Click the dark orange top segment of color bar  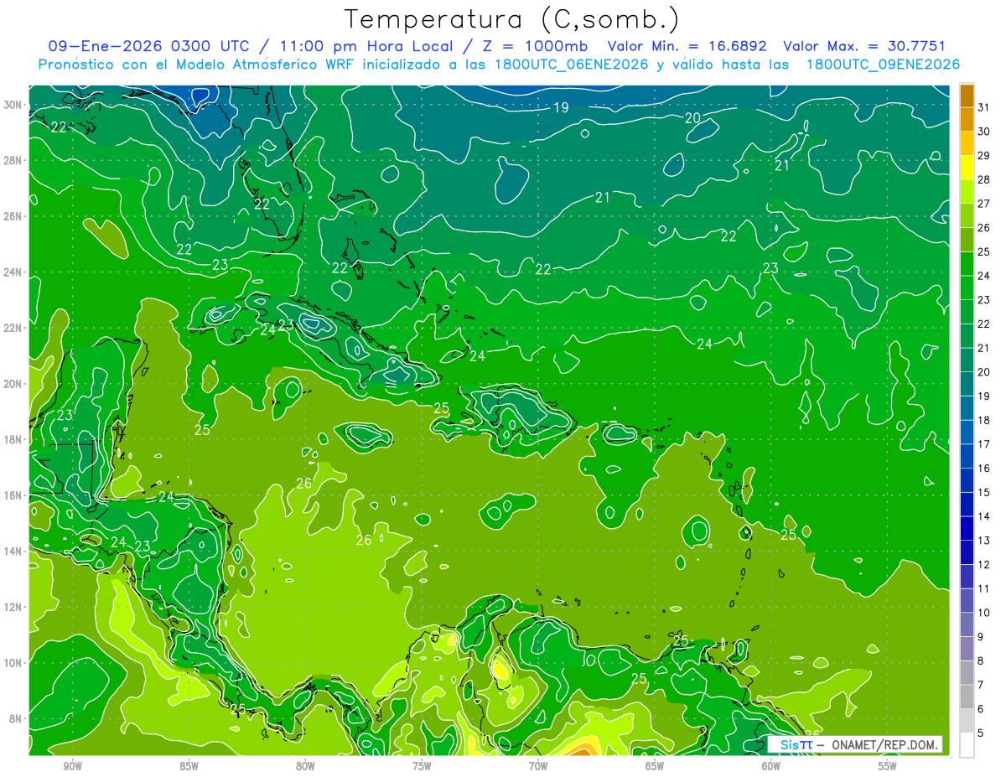(x=967, y=96)
